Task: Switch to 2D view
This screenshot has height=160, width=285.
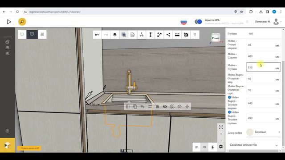Action: coord(196,147)
